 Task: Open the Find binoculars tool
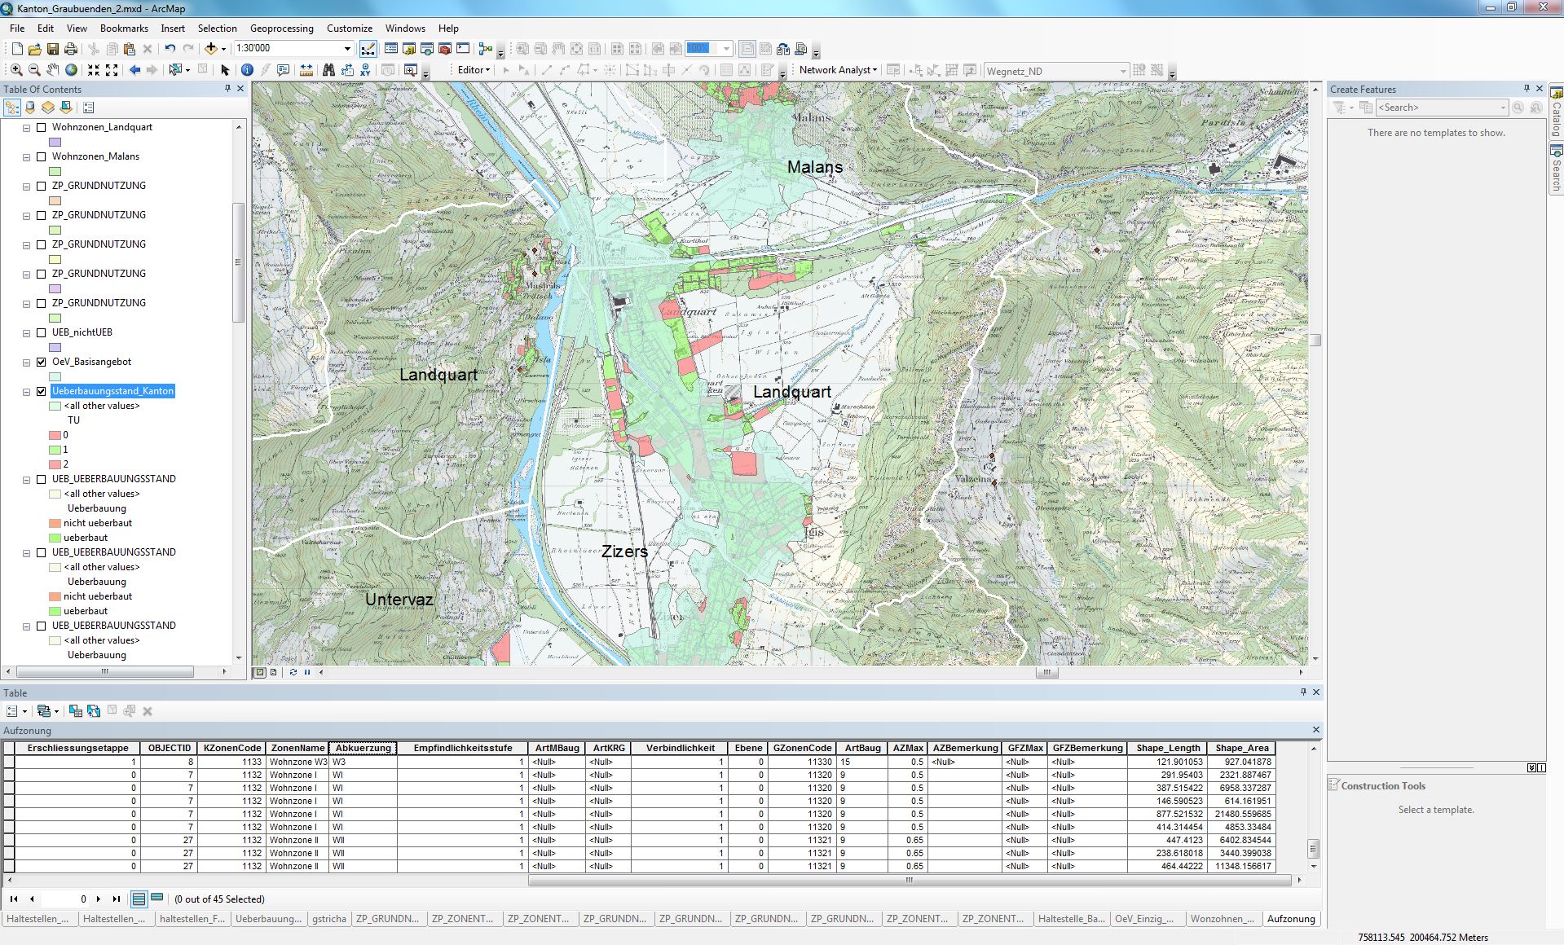[328, 70]
